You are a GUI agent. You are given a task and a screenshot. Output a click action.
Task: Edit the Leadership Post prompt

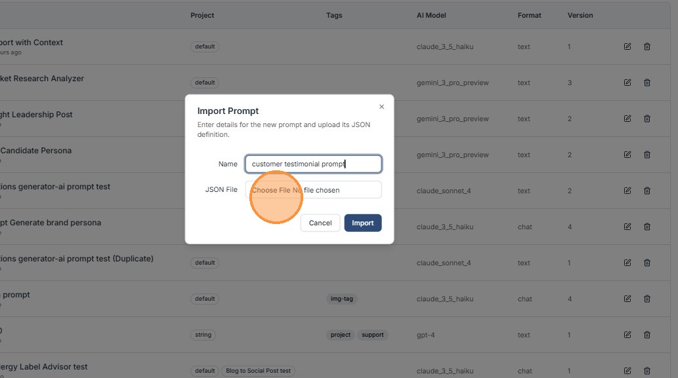[627, 119]
